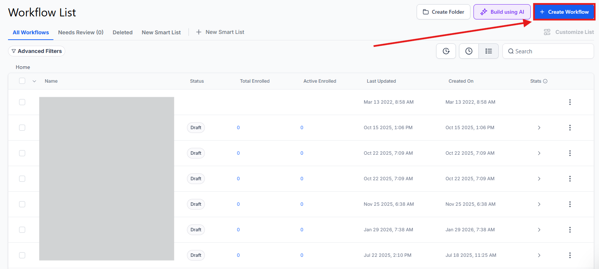Expand stats arrow for Oct 15 2025 row

click(539, 128)
